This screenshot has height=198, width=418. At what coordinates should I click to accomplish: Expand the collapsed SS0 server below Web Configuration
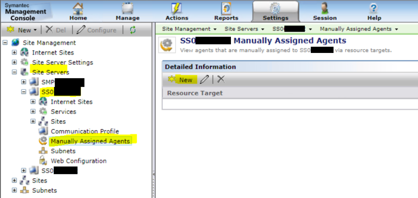(24, 170)
